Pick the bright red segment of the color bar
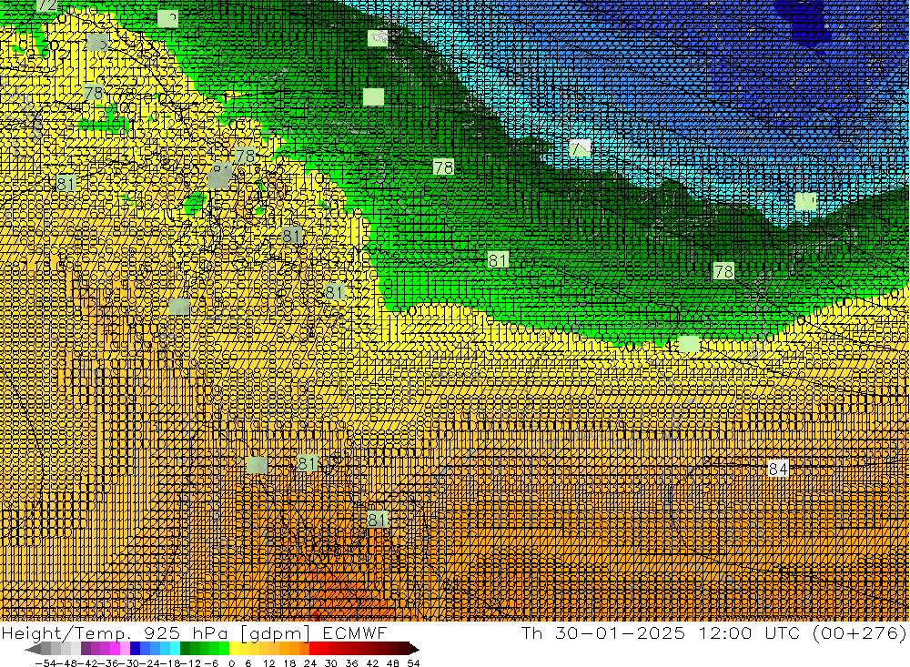 pos(314,649)
